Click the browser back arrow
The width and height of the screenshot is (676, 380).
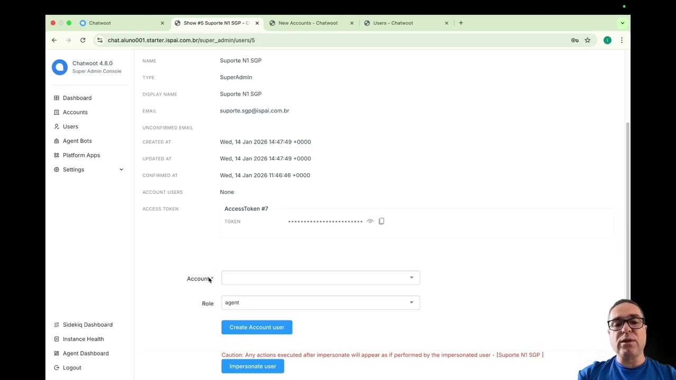tap(54, 40)
